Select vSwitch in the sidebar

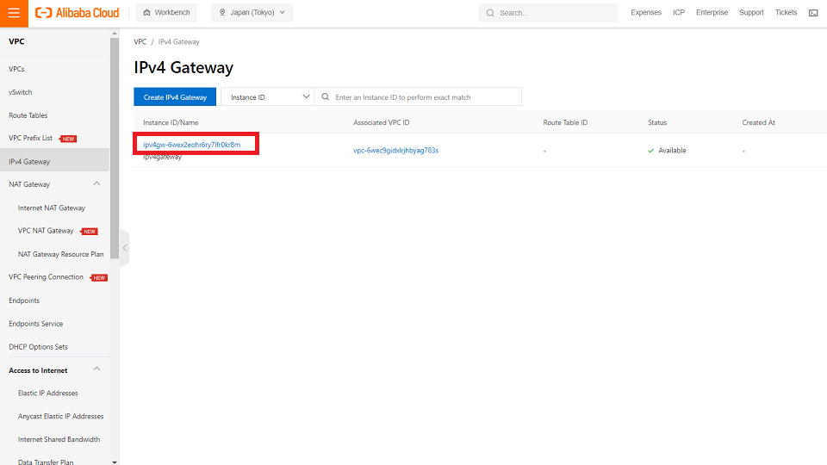[21, 92]
